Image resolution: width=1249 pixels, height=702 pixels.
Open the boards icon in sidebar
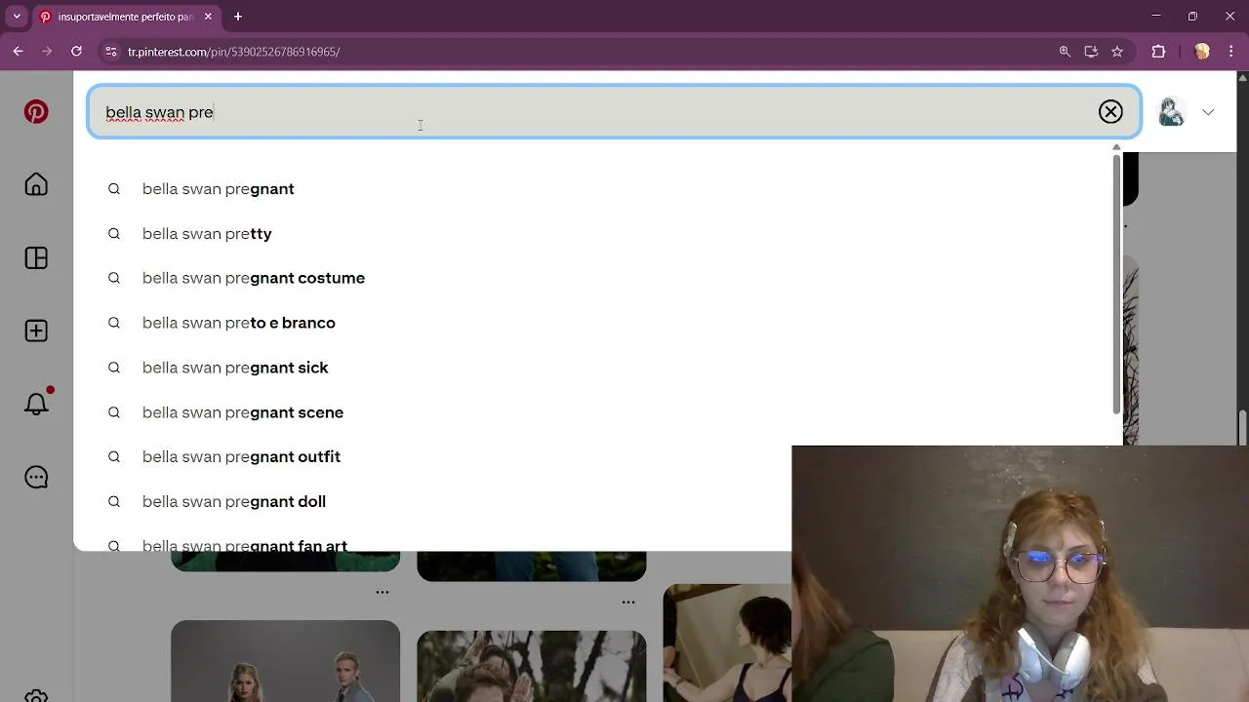36,258
